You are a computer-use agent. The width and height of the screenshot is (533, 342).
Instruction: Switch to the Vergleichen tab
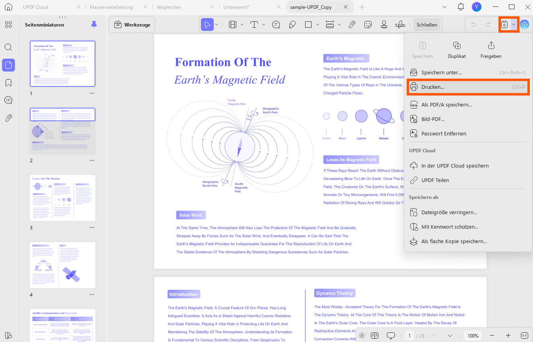point(169,7)
